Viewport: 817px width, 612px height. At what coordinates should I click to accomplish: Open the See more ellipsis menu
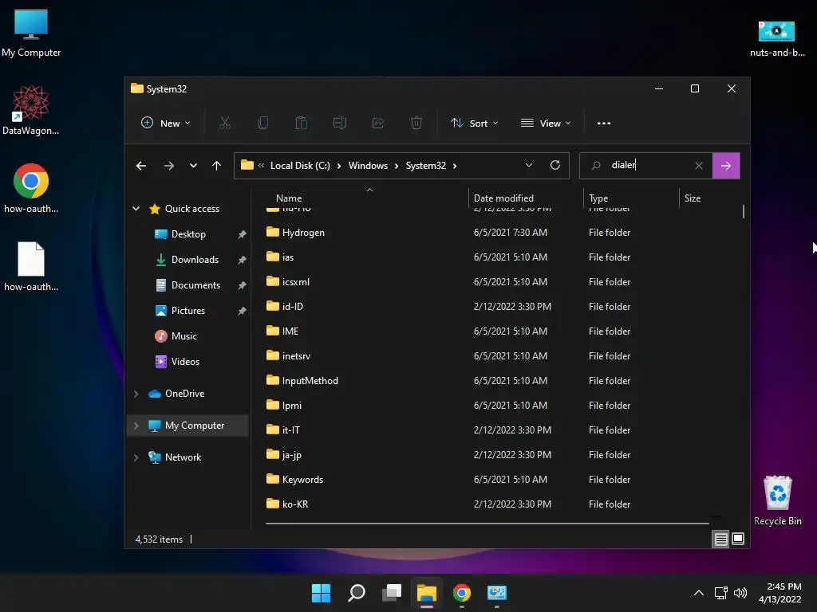(604, 124)
